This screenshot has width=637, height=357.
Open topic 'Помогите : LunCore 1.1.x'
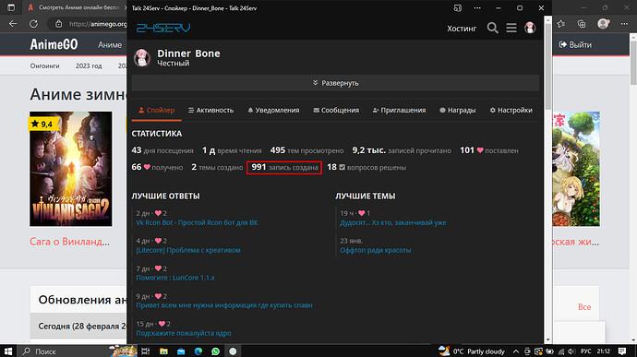click(175, 278)
